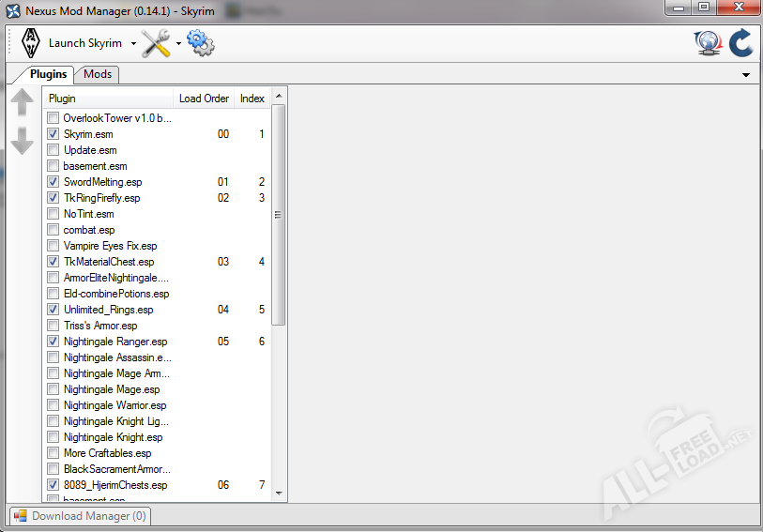Click the globe login status icon

click(708, 43)
